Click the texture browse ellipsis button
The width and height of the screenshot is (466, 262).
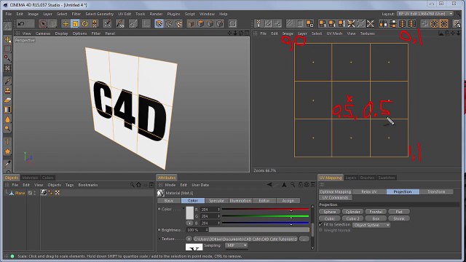point(304,239)
